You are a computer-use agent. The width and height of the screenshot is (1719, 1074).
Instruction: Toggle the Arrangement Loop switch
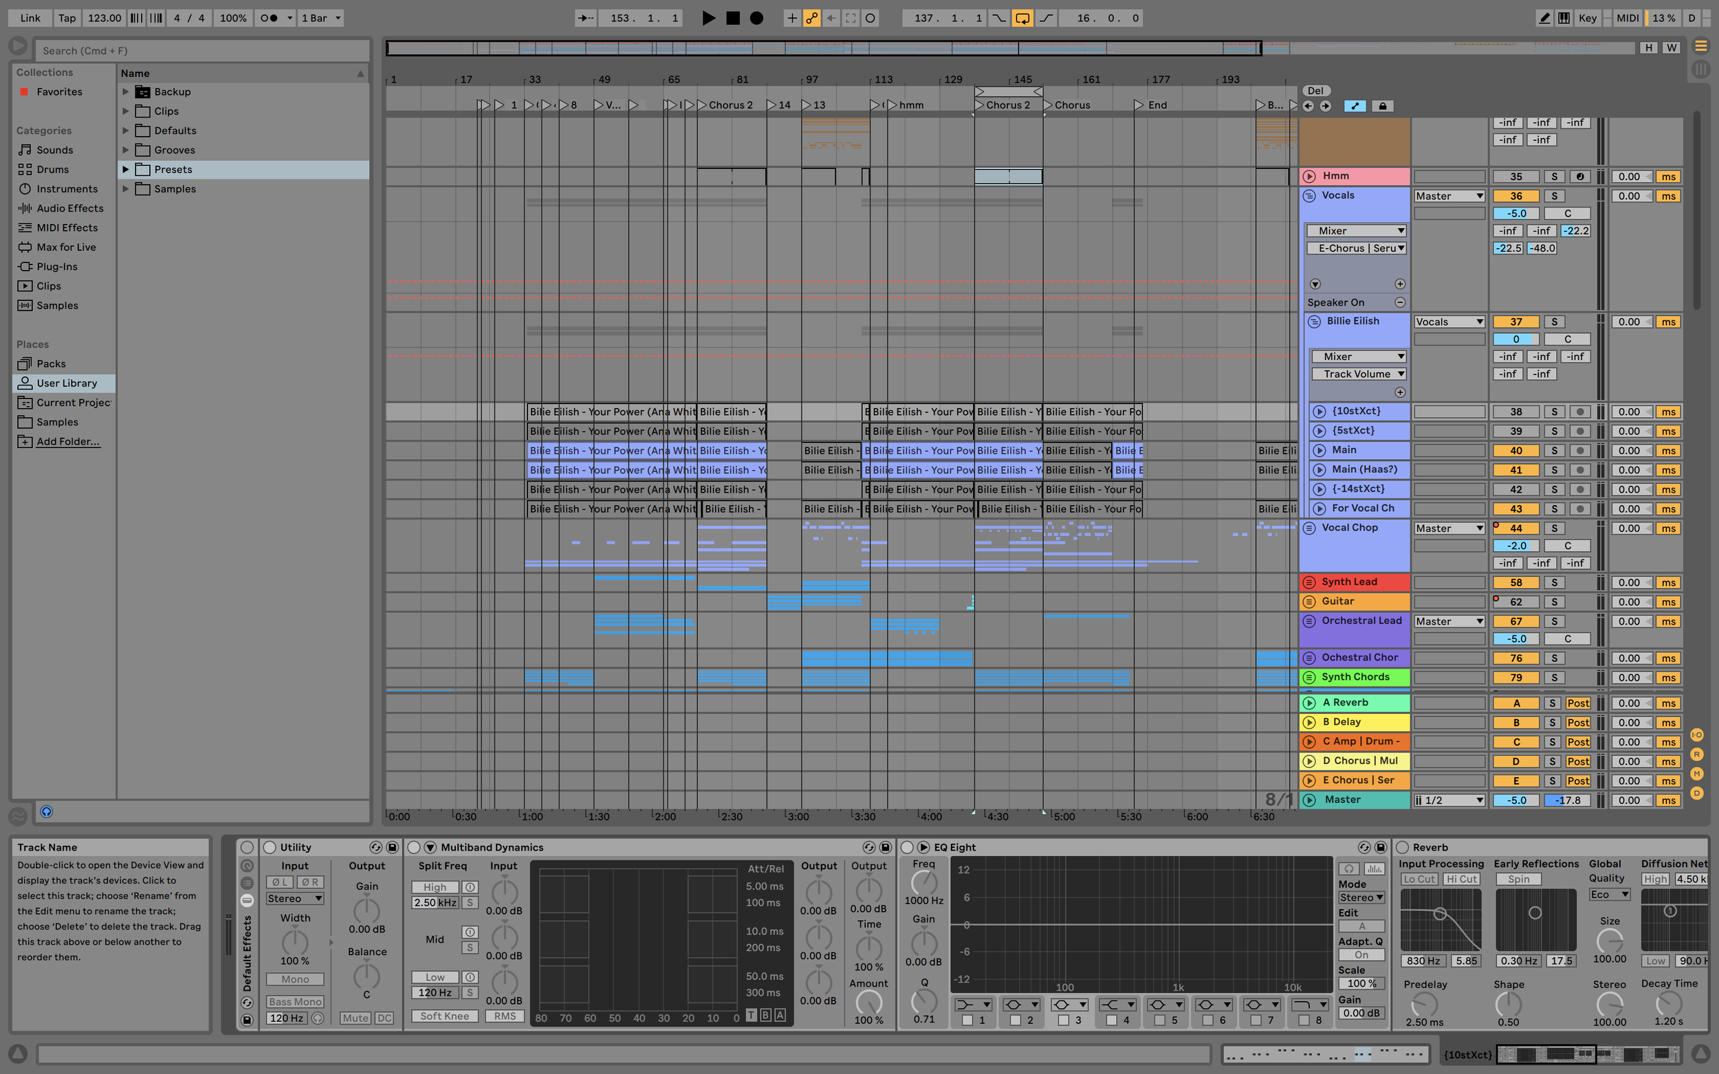tap(1022, 18)
